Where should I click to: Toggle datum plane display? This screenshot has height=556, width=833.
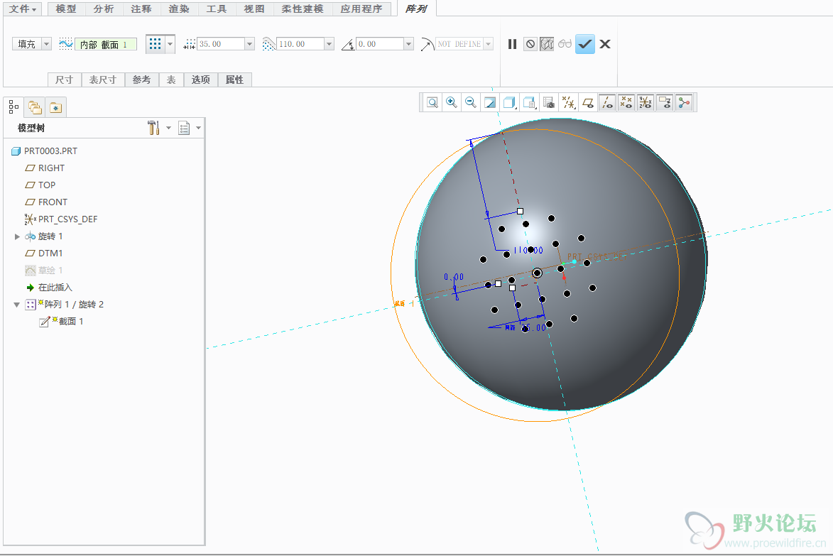pos(587,102)
